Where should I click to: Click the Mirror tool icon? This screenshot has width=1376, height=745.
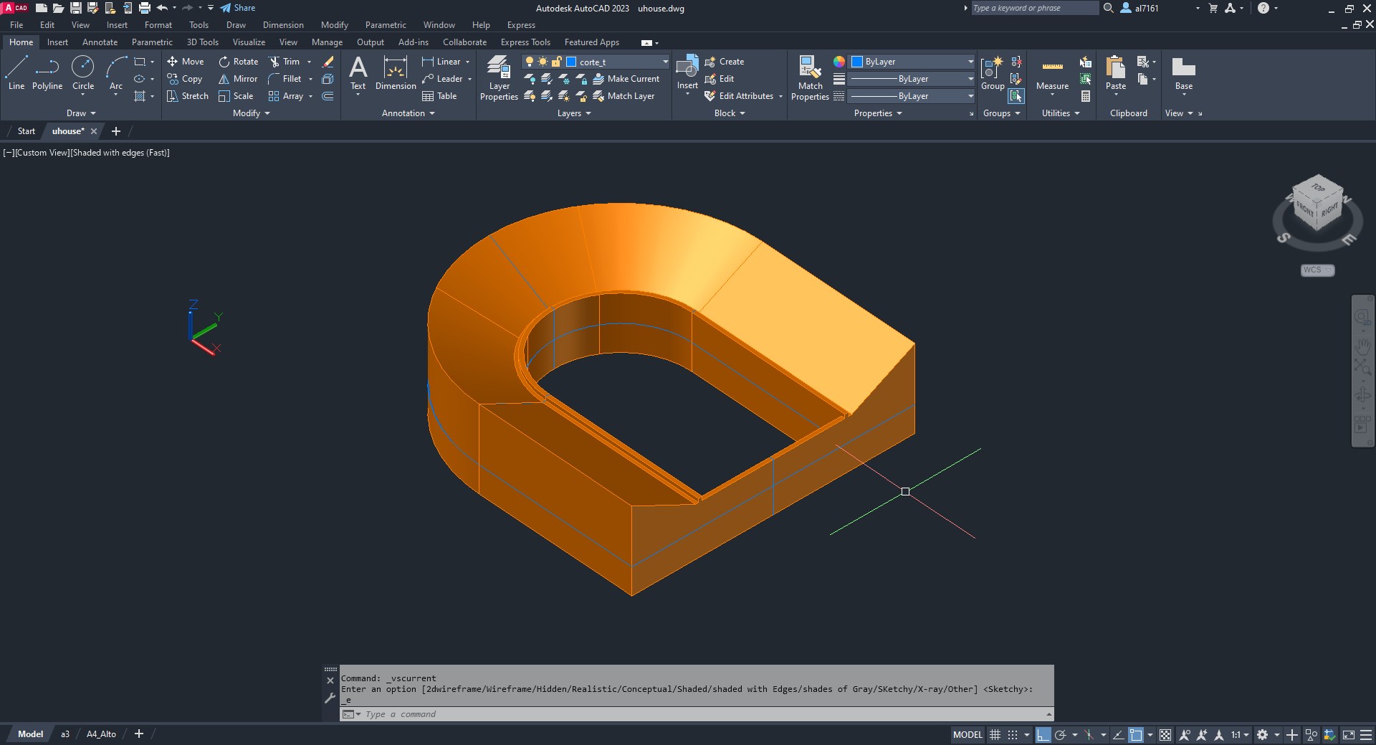tap(224, 79)
